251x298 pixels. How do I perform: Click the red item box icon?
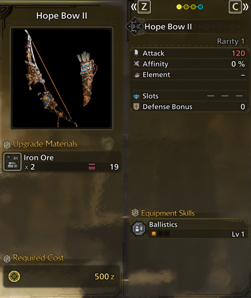click(x=92, y=167)
